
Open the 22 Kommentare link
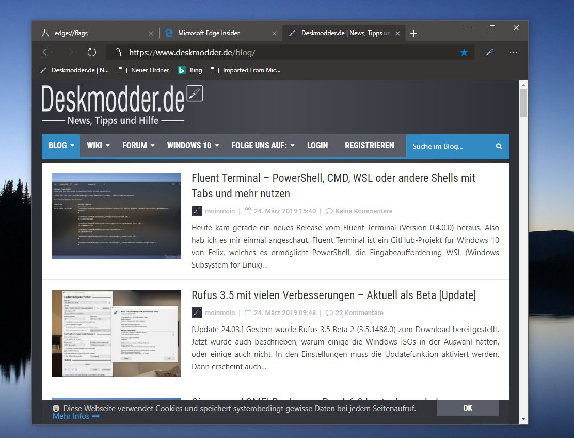359,313
